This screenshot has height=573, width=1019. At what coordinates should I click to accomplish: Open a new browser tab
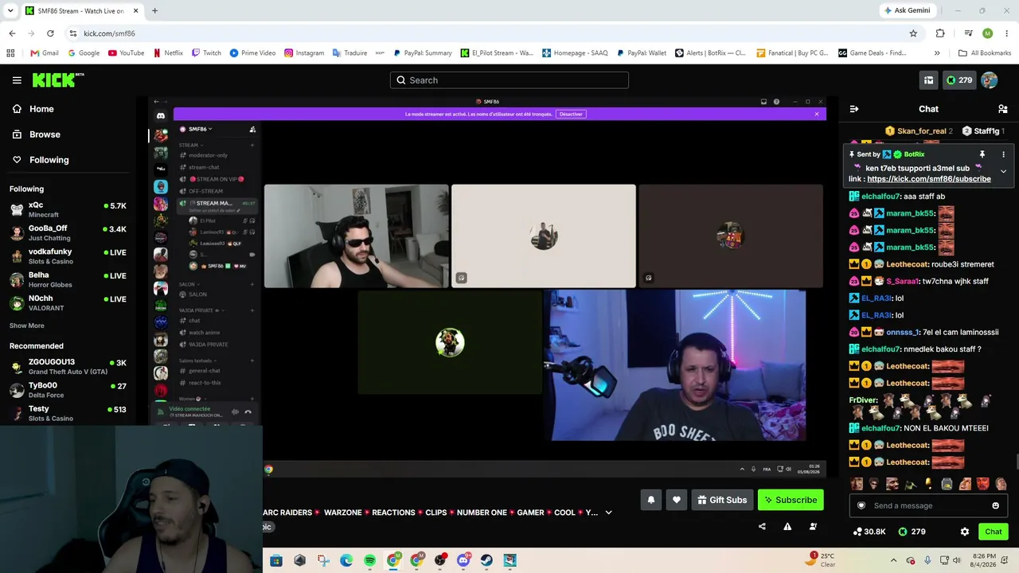[x=154, y=11]
